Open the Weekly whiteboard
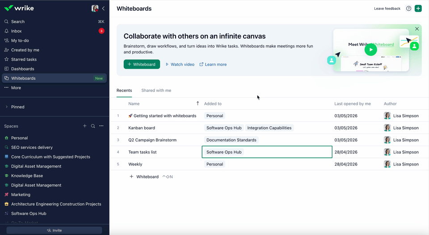This screenshot has width=429, height=235. [135, 164]
